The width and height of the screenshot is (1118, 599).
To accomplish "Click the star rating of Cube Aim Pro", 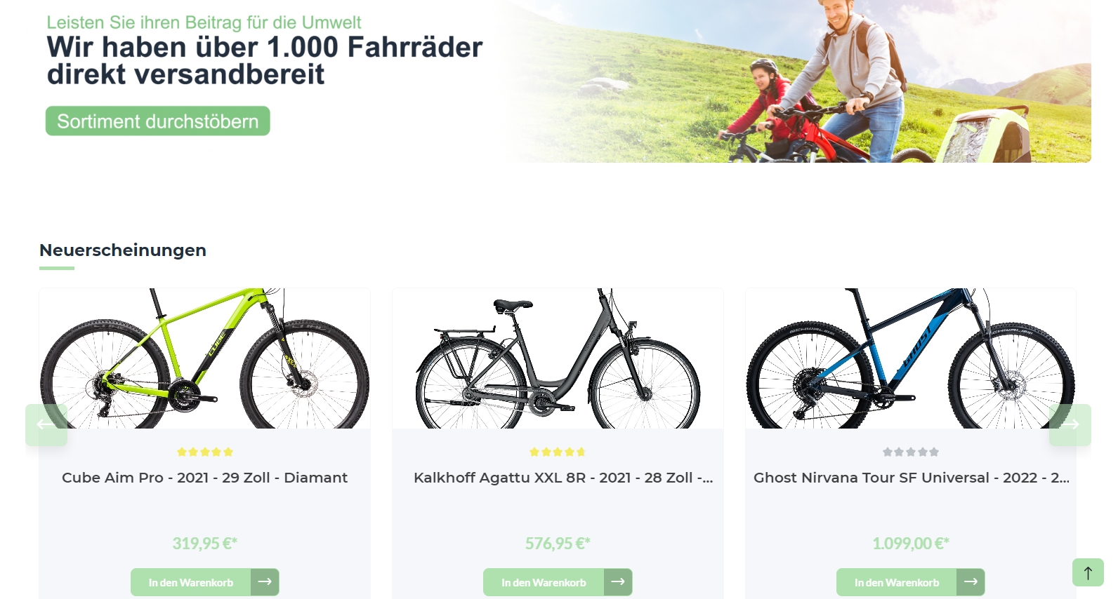I will pyautogui.click(x=205, y=452).
